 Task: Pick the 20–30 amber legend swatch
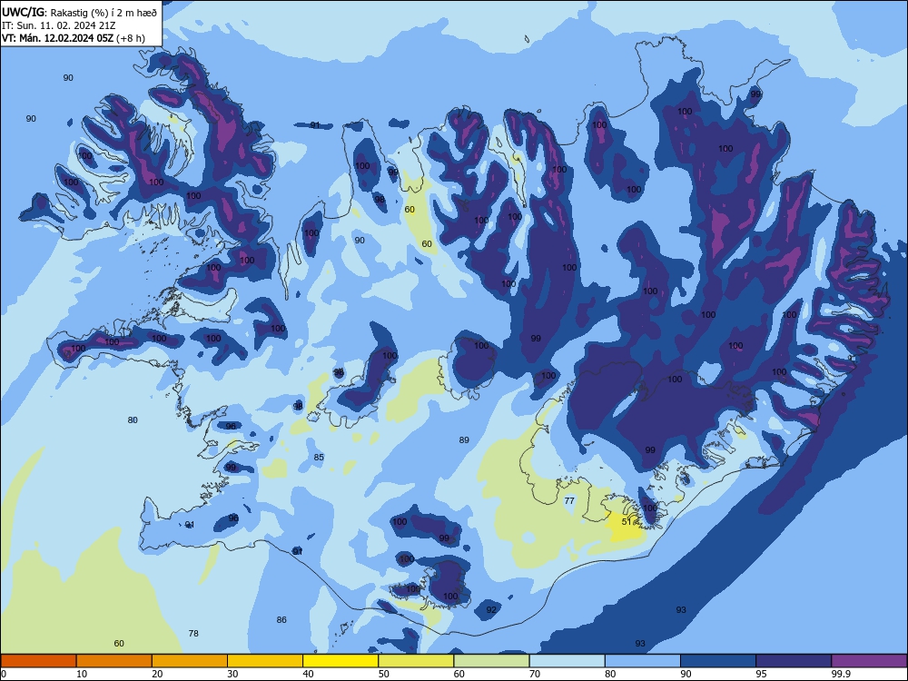point(190,661)
